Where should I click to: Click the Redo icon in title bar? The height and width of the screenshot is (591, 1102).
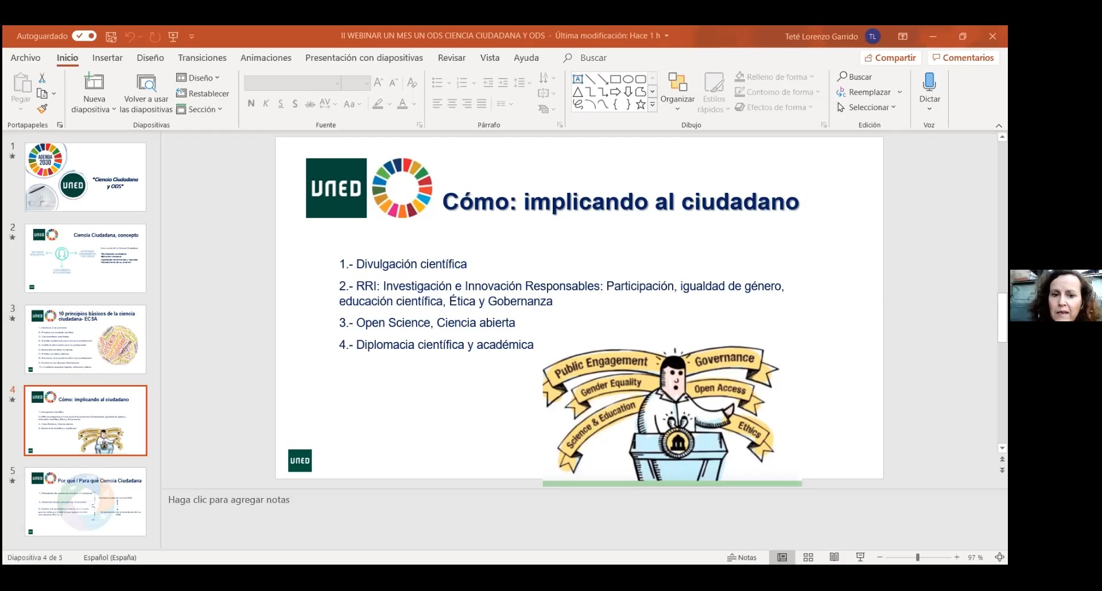[x=155, y=36]
